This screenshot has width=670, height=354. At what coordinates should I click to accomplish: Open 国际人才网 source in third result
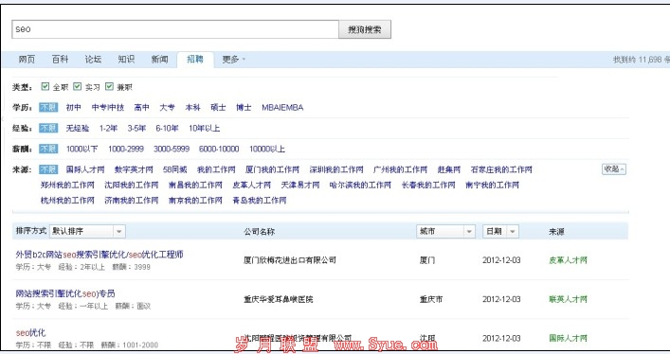click(x=568, y=338)
